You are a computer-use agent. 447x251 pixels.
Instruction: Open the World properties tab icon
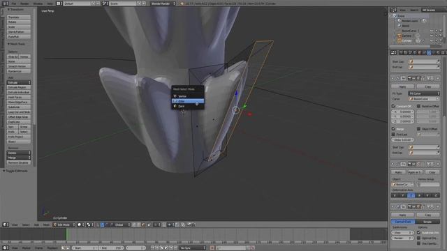pos(415,52)
